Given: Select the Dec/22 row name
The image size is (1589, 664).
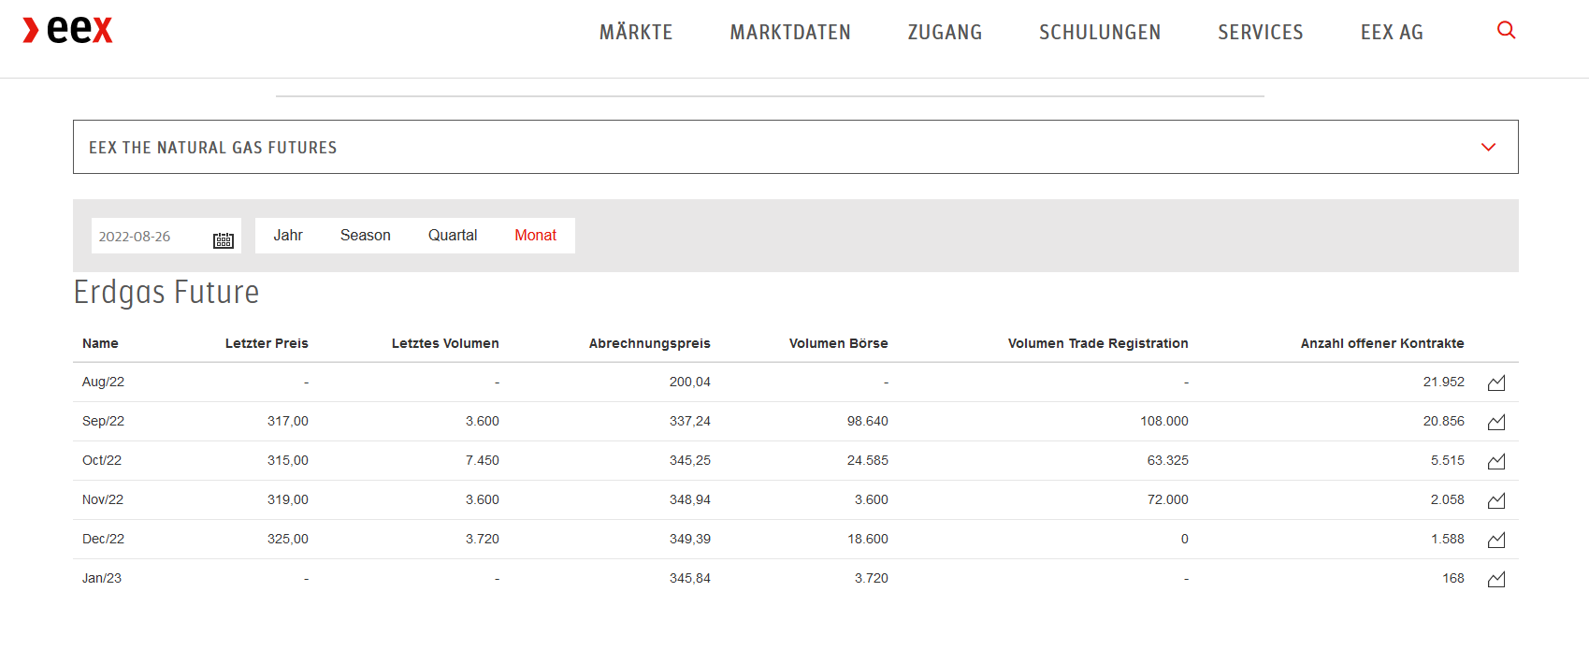Looking at the screenshot, I should coord(103,539).
